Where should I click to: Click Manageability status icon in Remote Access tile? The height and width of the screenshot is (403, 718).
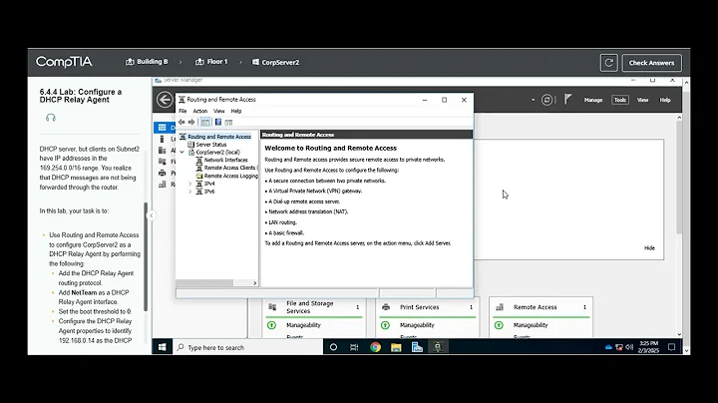(x=499, y=324)
